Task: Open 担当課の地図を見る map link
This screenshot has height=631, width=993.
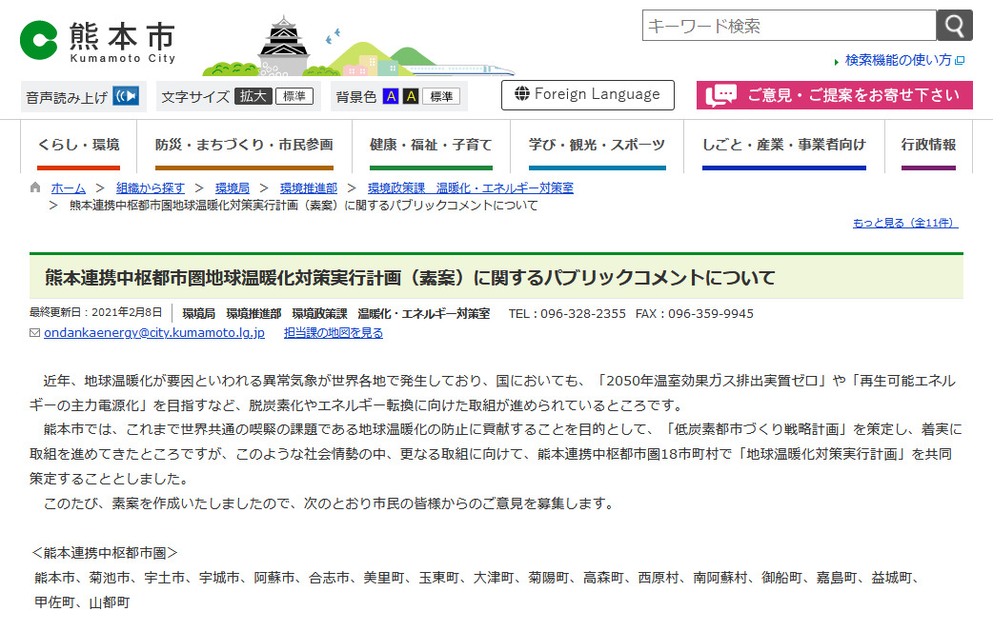Action: click(x=334, y=333)
